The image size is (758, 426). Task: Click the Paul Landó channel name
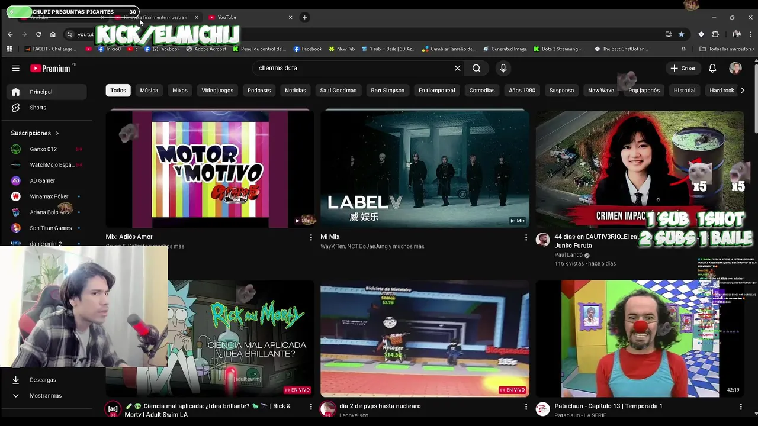568,255
